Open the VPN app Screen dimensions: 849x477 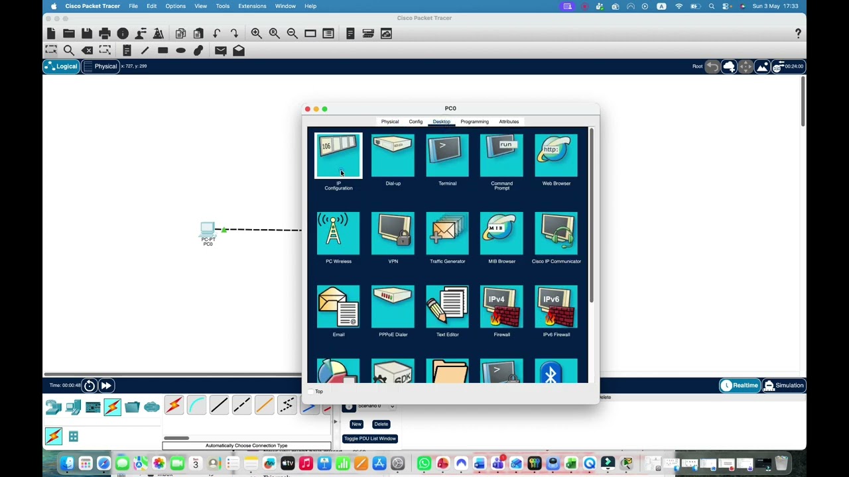393,233
